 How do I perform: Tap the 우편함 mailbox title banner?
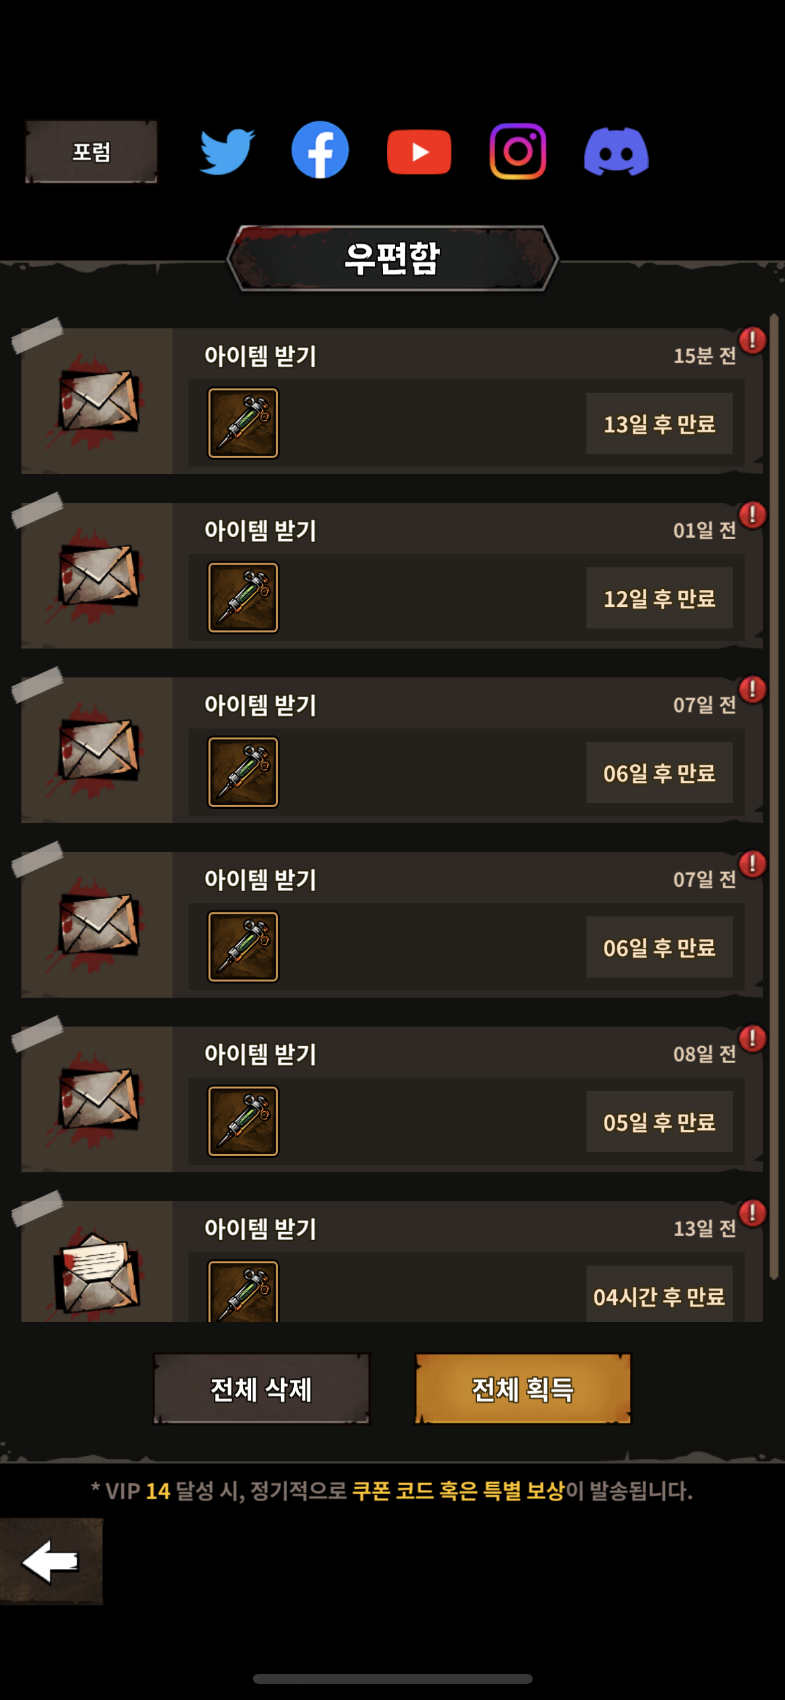tap(392, 258)
